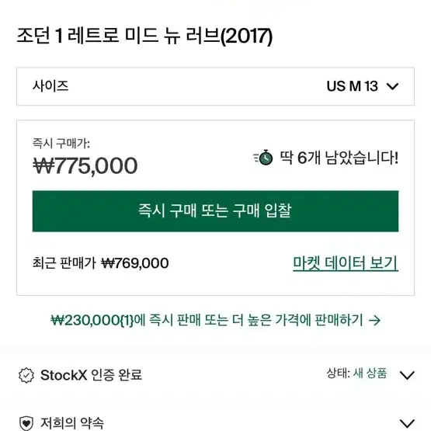Click the stopwatch icon beside remaining stock
This screenshot has width=431, height=431.
tap(263, 158)
